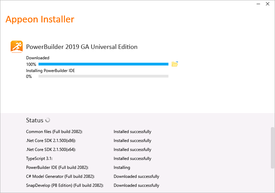Click the status list scrollbar thumb
Screen dimensions: 275x193
pyautogui.click(x=273, y=148)
